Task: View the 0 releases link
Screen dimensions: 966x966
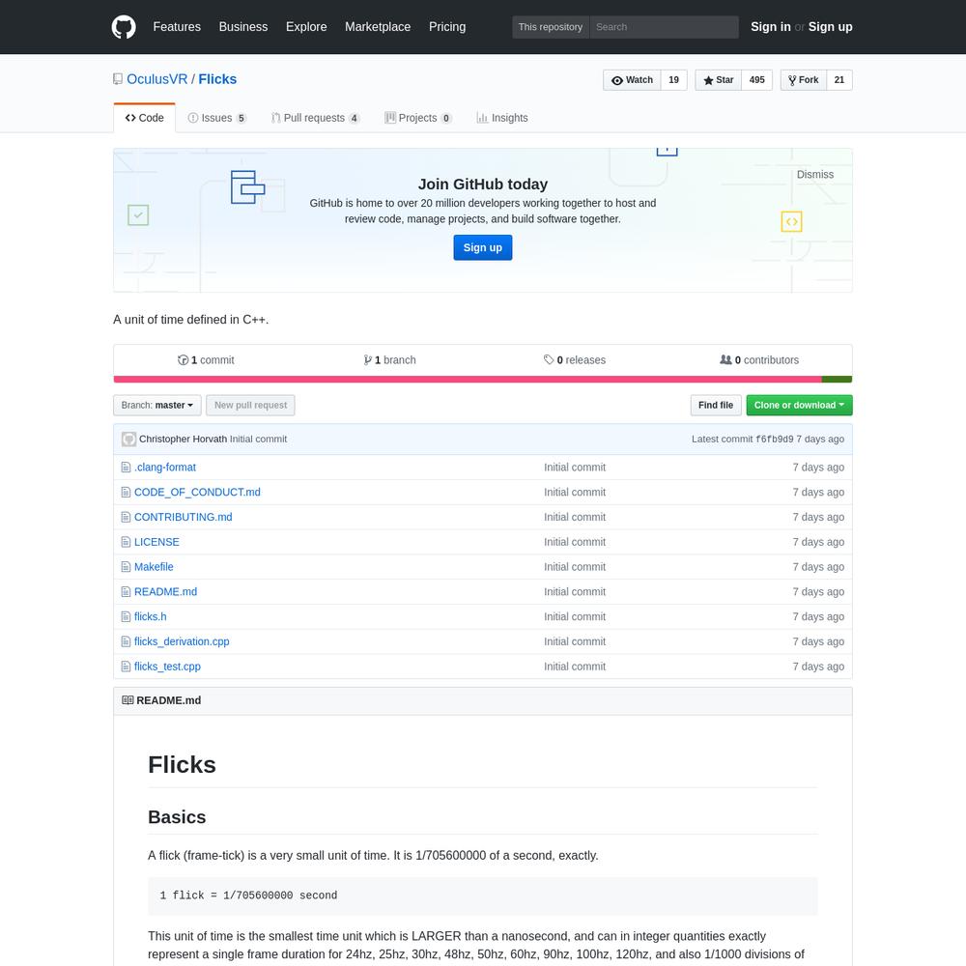Action: 575,359
